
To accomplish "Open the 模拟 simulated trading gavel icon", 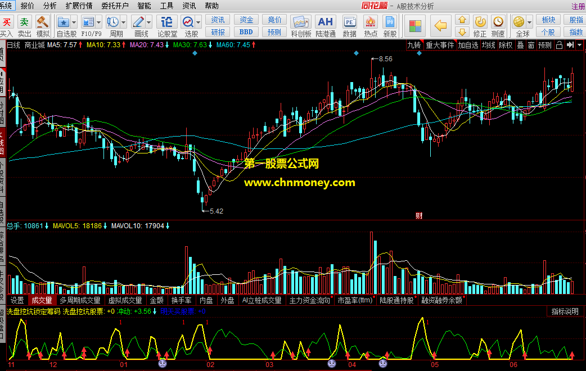I will tap(42, 22).
